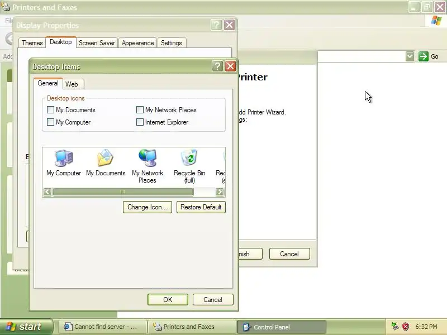
Task: Click the icon list scroll left arrow
Action: pos(47,192)
